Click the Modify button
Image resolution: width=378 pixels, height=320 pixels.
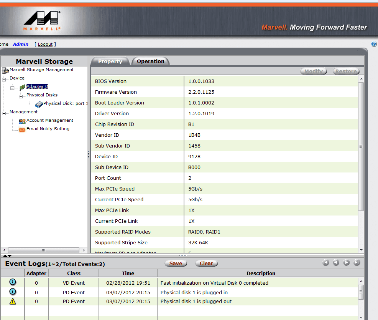313,71
